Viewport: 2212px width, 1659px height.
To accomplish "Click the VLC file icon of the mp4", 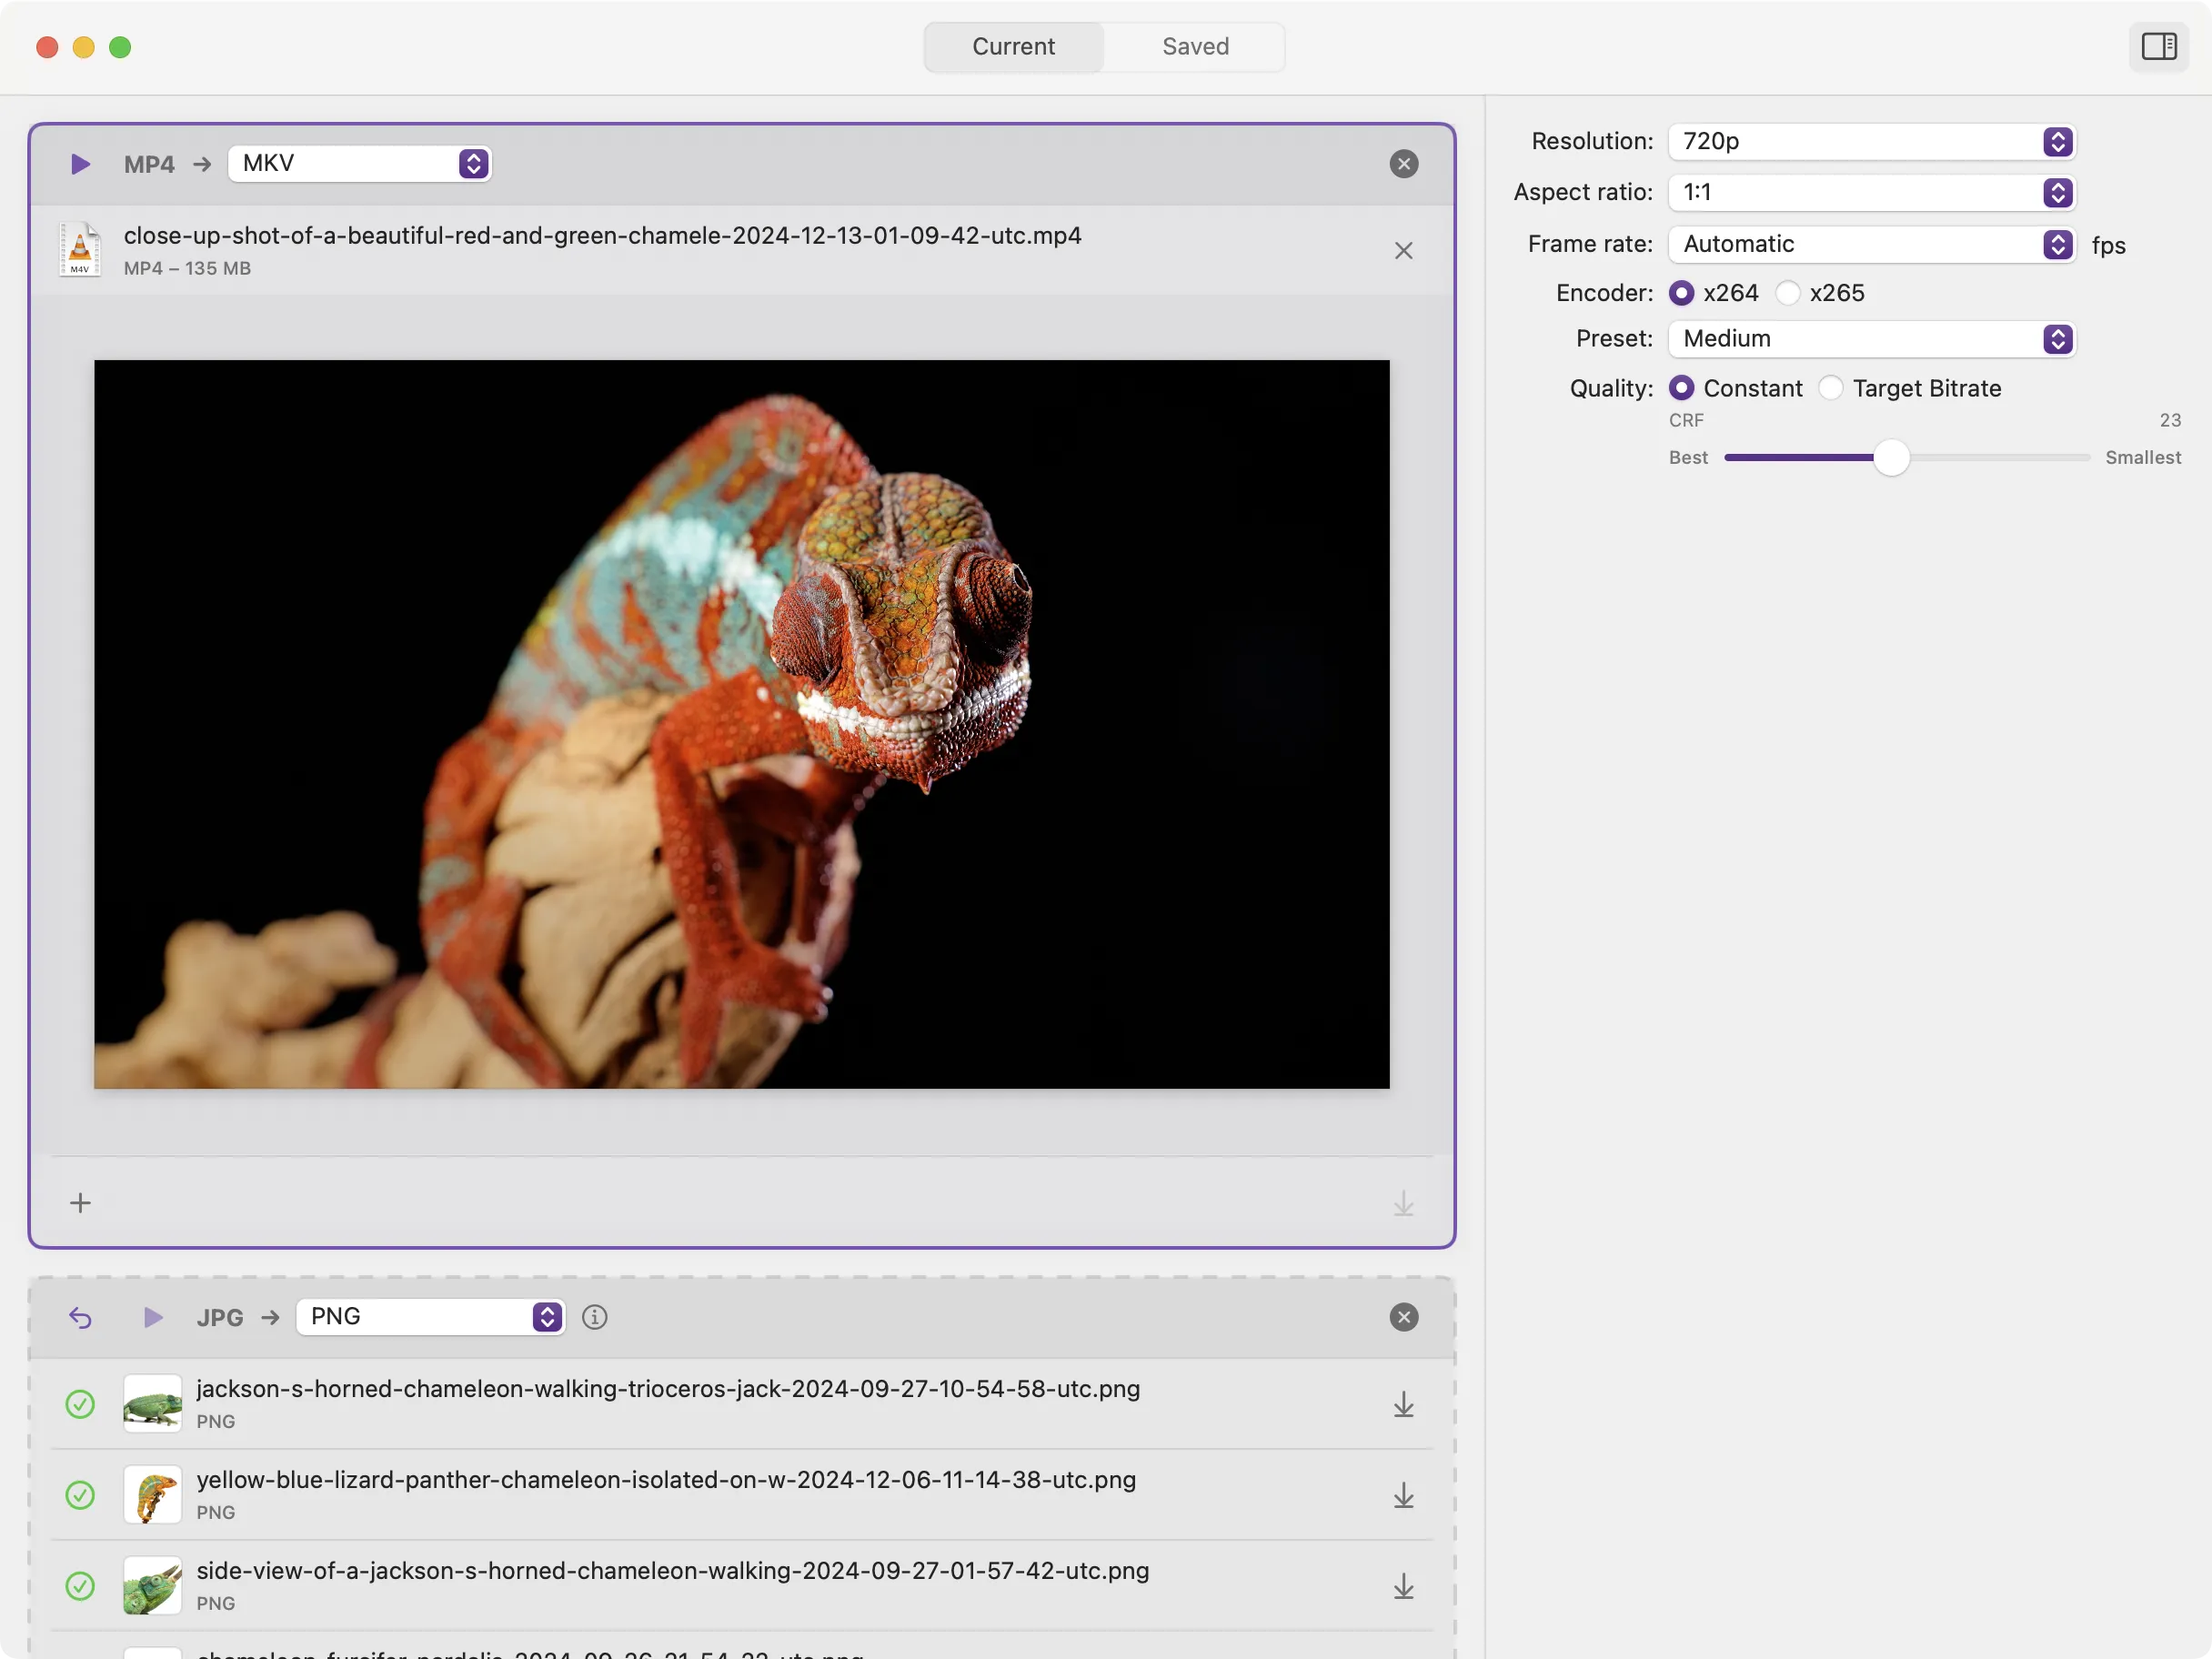I will click(x=80, y=250).
